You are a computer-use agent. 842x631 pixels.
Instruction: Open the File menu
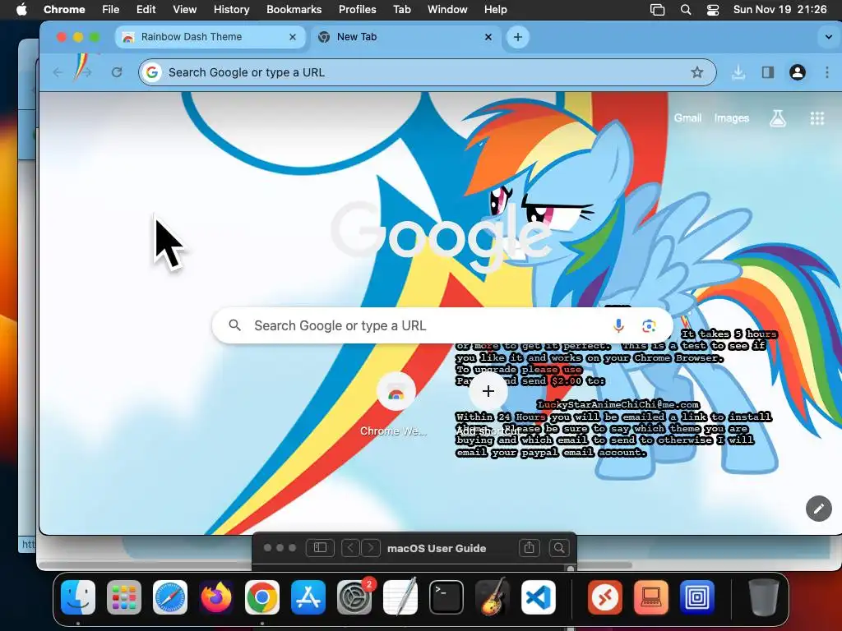(x=111, y=10)
